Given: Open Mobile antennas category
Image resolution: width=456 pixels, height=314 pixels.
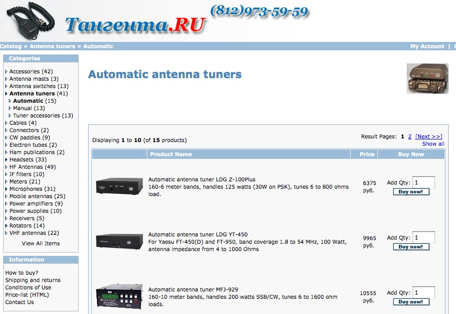Looking at the screenshot, I should point(37,196).
